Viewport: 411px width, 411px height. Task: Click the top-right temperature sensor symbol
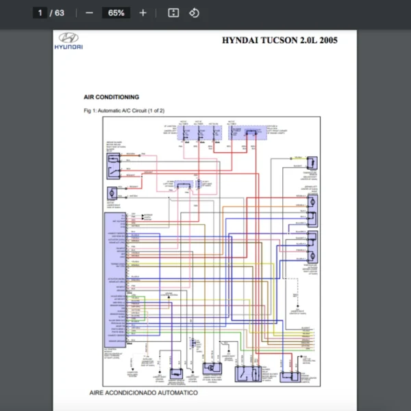coord(312,162)
